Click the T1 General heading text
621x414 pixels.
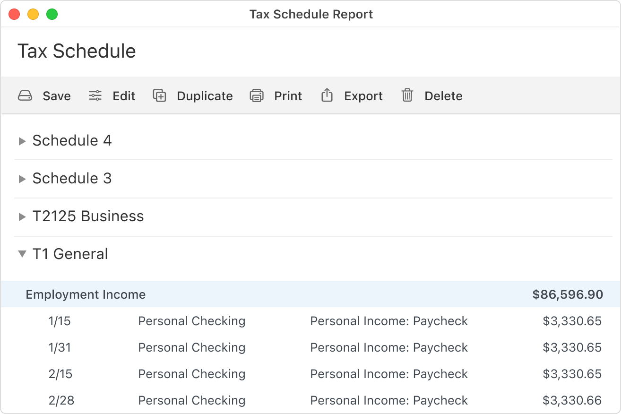(70, 254)
